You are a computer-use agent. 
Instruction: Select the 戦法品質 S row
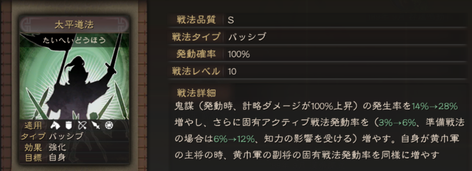(318, 20)
